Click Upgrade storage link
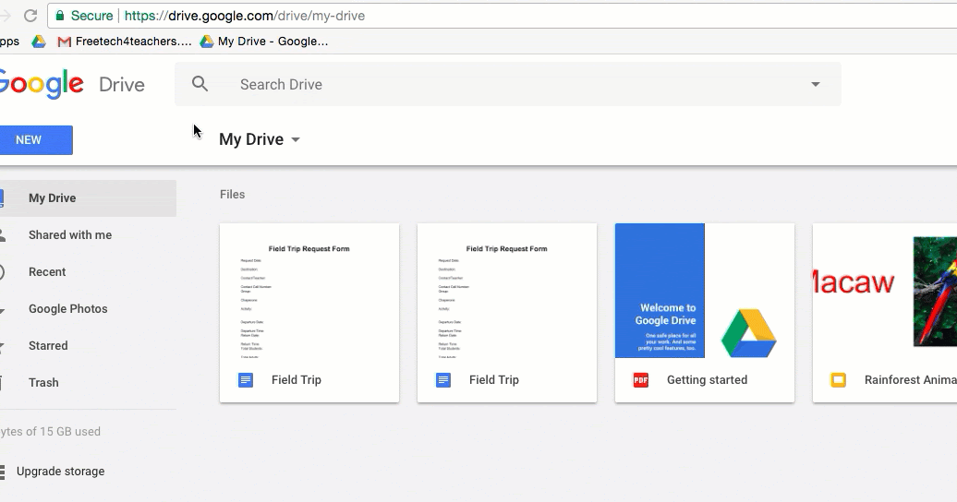 (x=60, y=472)
